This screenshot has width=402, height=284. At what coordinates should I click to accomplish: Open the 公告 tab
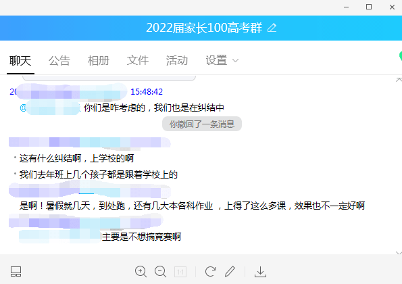click(x=59, y=61)
